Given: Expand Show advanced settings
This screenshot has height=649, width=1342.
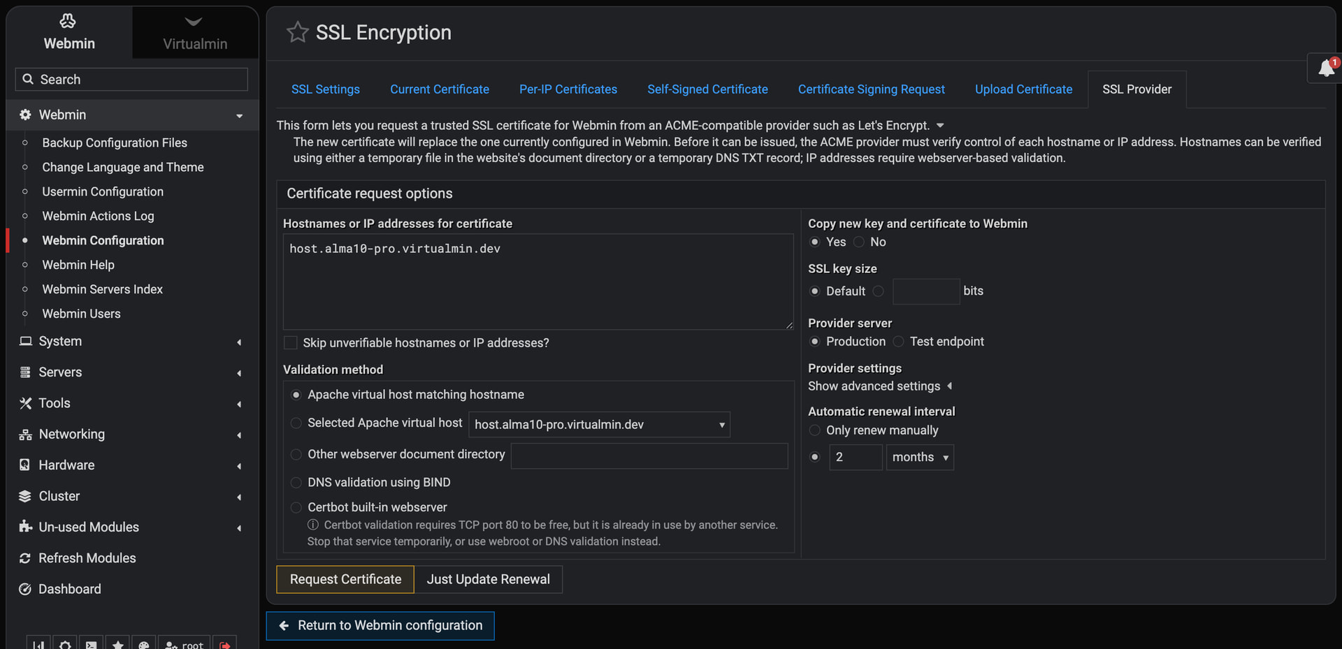Looking at the screenshot, I should click(880, 386).
